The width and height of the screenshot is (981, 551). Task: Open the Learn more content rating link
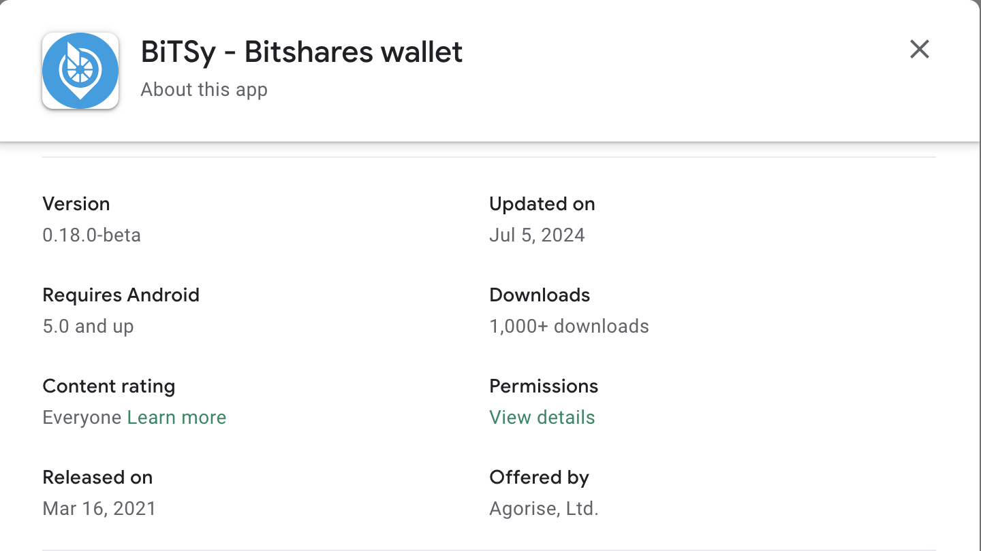[176, 417]
